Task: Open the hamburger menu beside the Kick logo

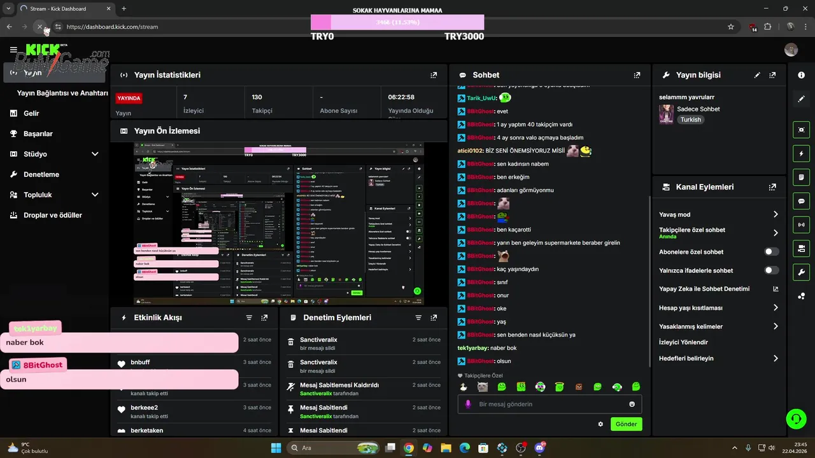Action: pos(13,50)
